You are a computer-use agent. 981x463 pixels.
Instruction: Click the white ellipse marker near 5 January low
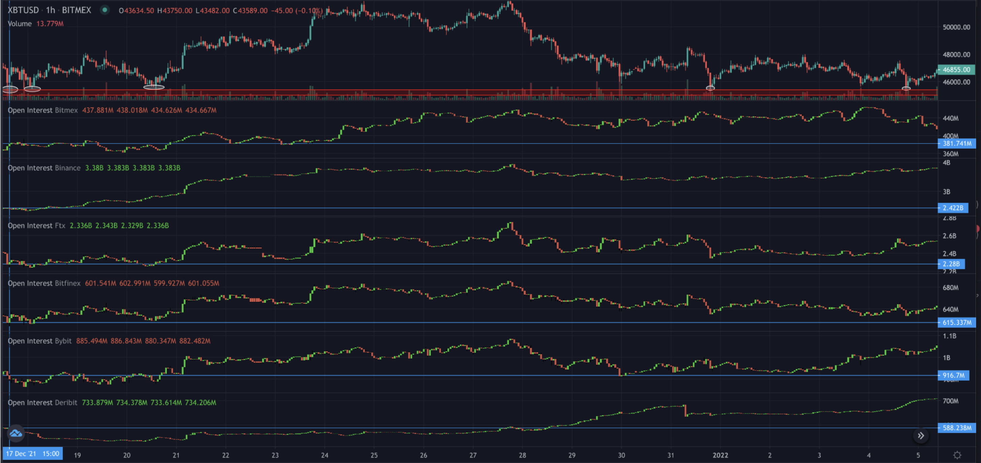point(906,88)
